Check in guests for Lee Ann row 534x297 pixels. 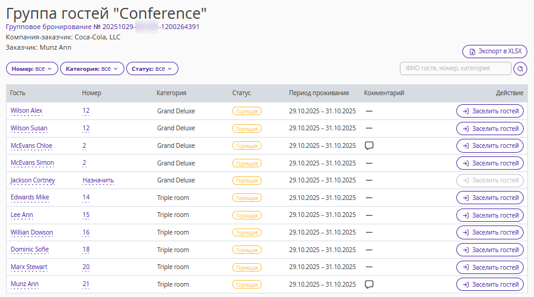[490, 215]
